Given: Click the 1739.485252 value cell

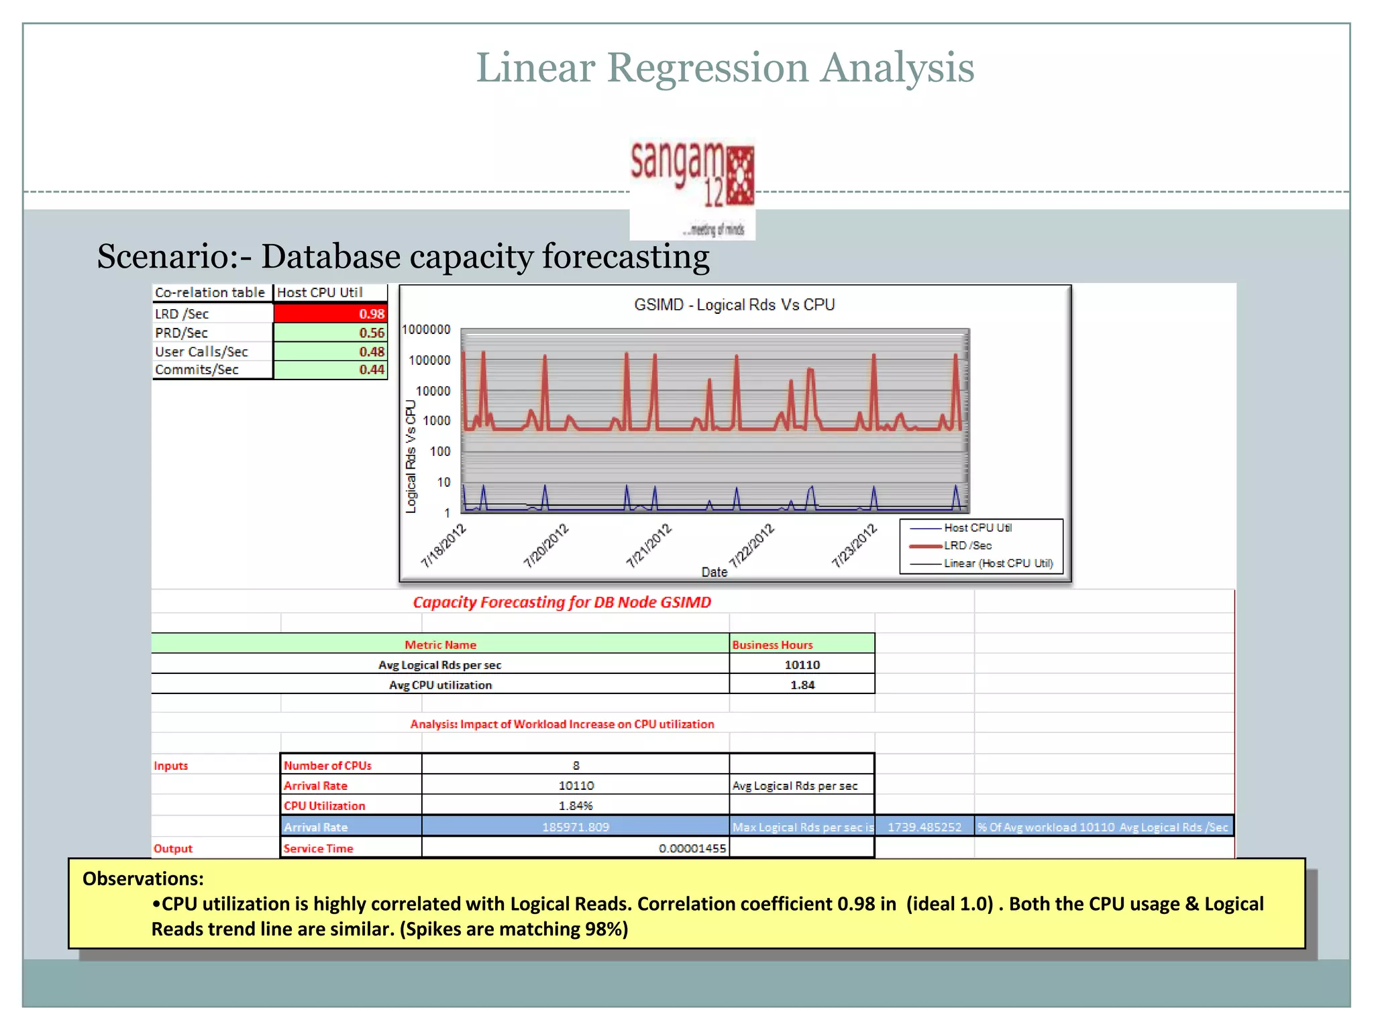Looking at the screenshot, I should tap(924, 827).
